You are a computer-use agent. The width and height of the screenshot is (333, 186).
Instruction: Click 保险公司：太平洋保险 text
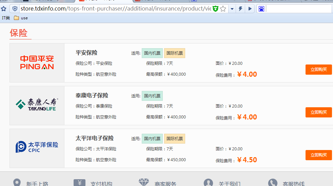tap(96, 149)
